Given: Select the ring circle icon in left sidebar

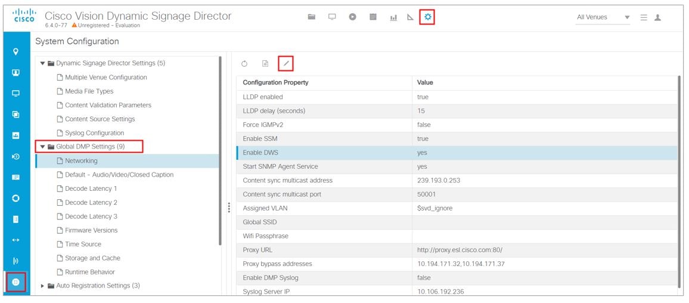Looking at the screenshot, I should (x=16, y=199).
